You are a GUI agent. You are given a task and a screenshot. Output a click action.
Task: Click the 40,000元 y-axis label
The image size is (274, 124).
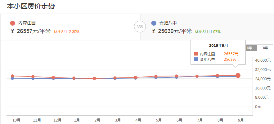point(262,60)
